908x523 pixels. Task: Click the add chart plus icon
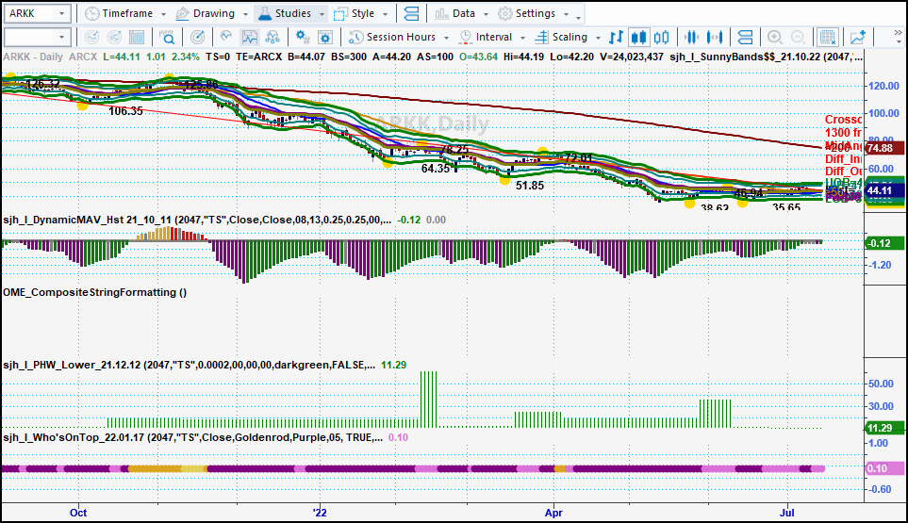click(x=858, y=37)
